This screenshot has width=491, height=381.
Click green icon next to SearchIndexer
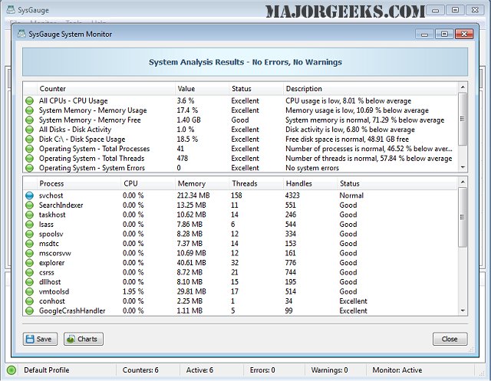click(x=29, y=205)
